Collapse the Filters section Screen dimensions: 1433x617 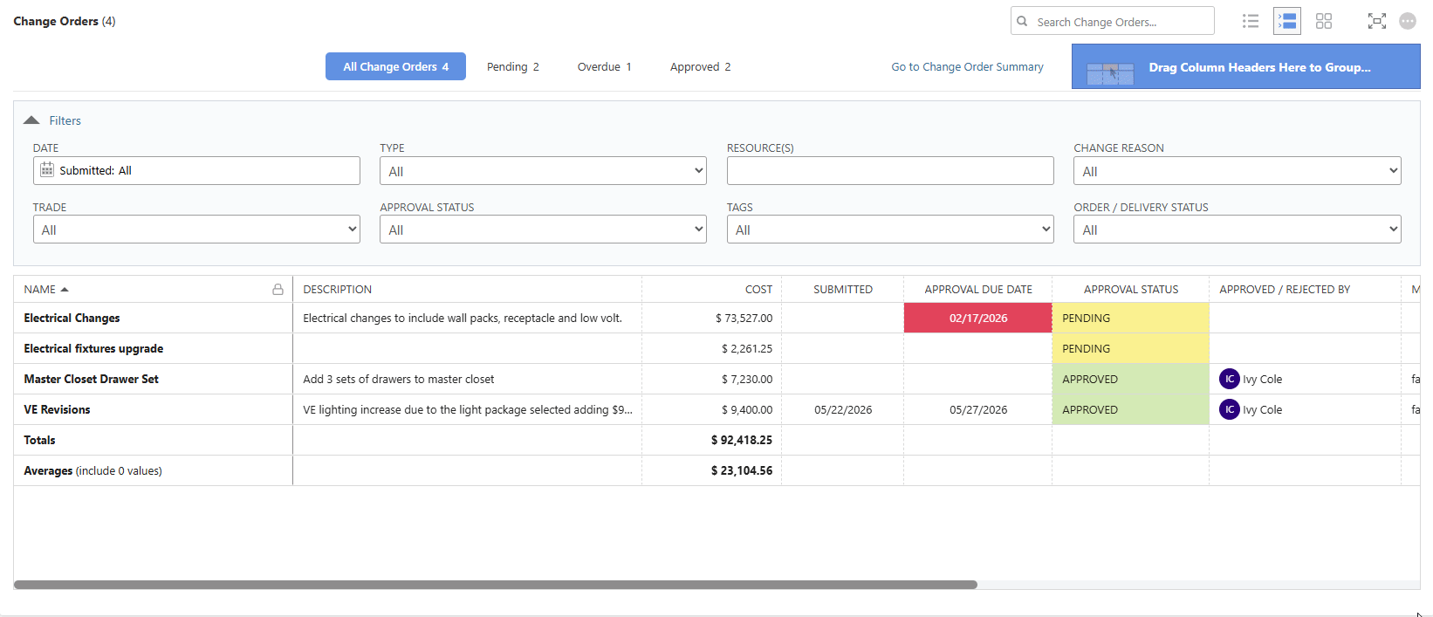click(x=31, y=120)
